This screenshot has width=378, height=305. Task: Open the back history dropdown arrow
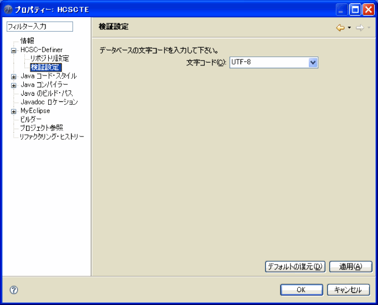pyautogui.click(x=349, y=28)
